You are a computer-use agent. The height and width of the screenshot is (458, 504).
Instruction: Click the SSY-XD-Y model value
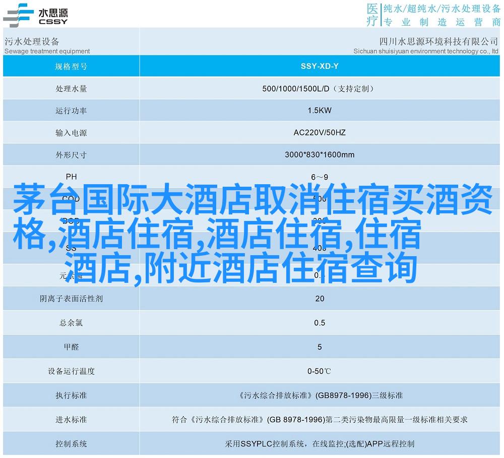(320, 66)
